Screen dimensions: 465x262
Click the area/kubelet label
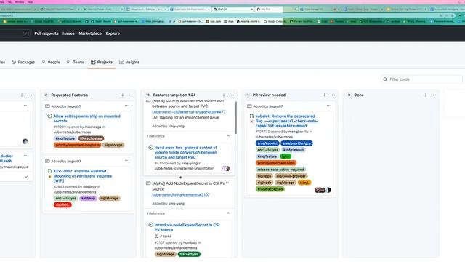(x=267, y=143)
